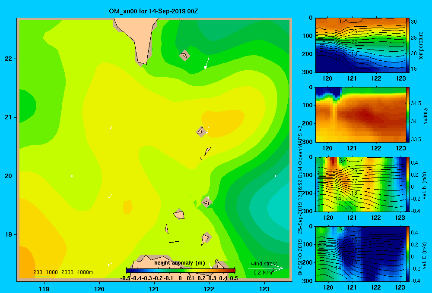Click latitude label 22 on map axis
The height and width of the screenshot is (293, 432).
click(9, 59)
